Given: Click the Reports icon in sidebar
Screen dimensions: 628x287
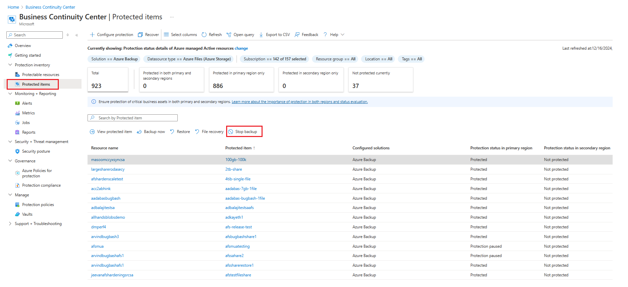Looking at the screenshot, I should [17, 132].
